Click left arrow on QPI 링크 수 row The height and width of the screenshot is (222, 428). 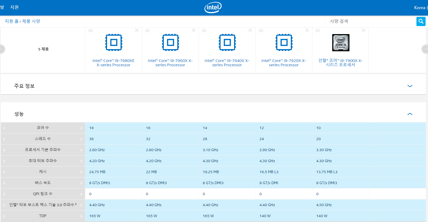pos(4,194)
